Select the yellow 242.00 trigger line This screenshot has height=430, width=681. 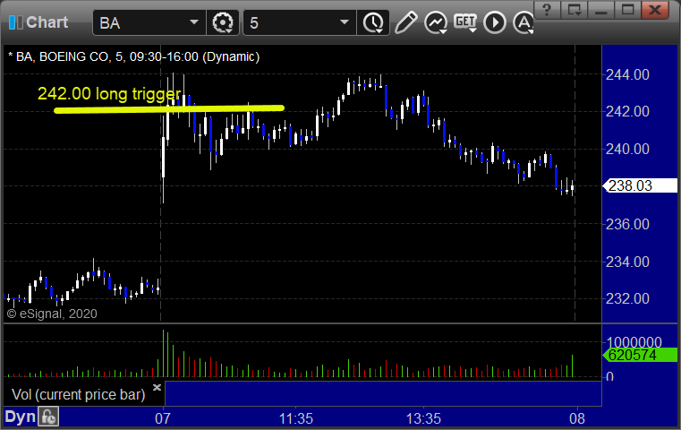pyautogui.click(x=169, y=108)
